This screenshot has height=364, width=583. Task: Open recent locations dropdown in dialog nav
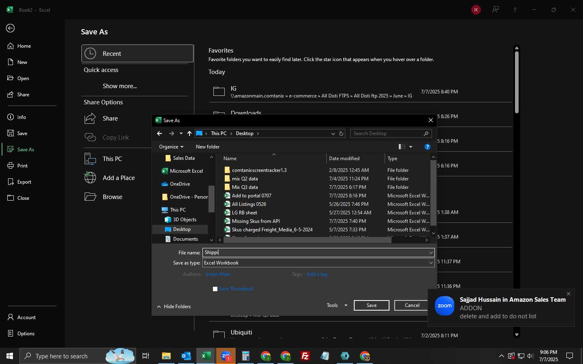181,133
